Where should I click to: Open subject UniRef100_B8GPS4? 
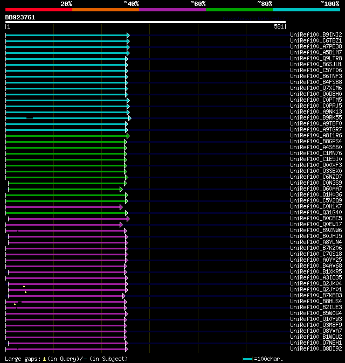[x=316, y=142]
